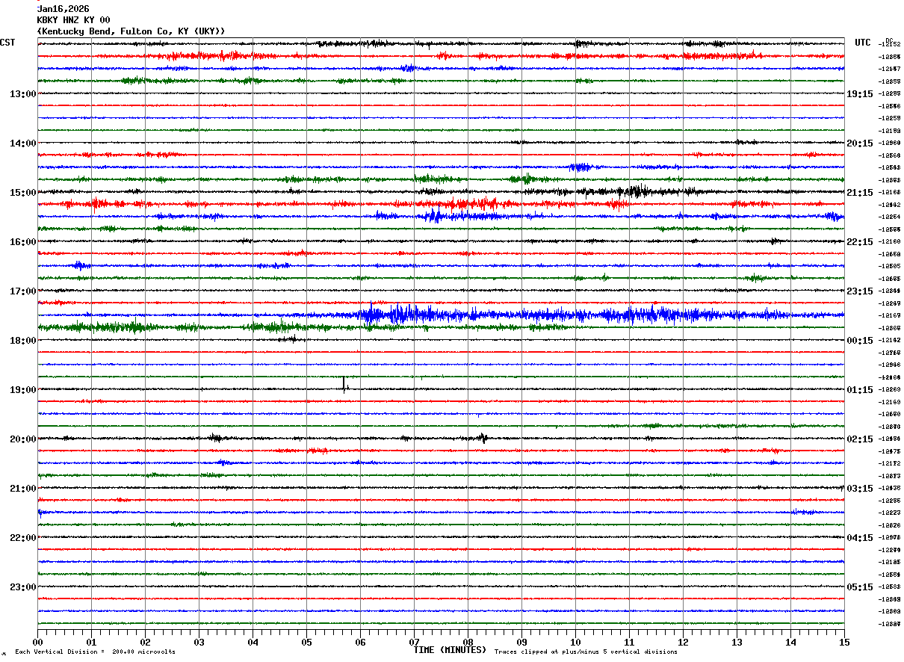The height and width of the screenshot is (662, 904).
Task: Click the 21:15 UTC time label
Action: tap(860, 193)
